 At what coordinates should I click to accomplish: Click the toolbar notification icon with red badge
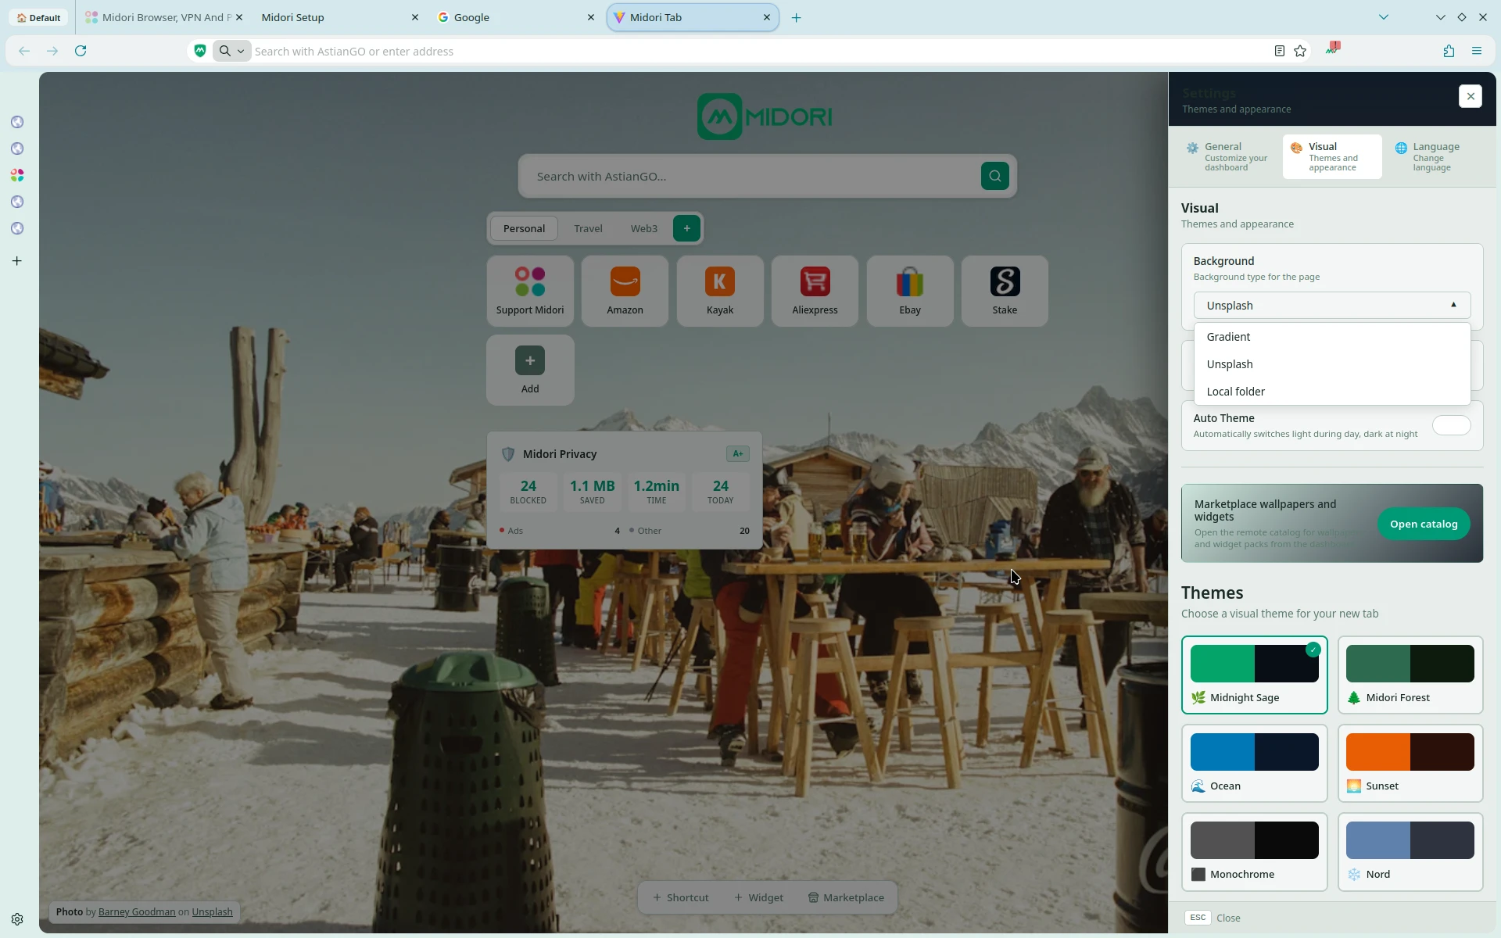[1333, 49]
